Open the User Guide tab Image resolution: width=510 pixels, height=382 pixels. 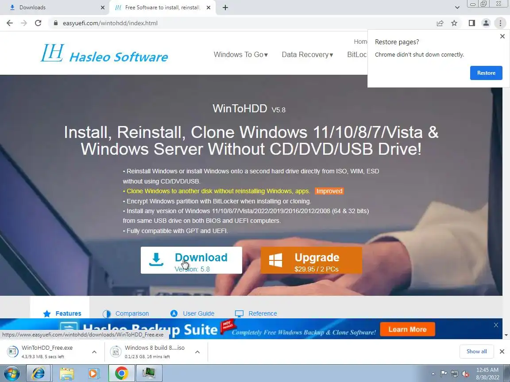[x=192, y=313]
